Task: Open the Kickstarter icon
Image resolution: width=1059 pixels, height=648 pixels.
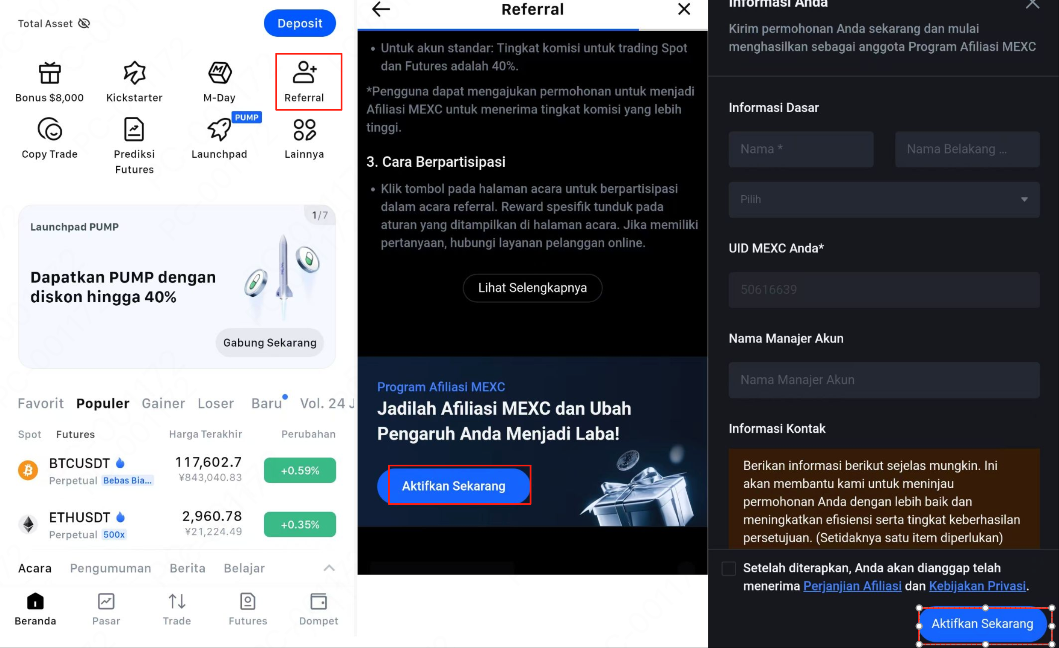Action: [135, 72]
